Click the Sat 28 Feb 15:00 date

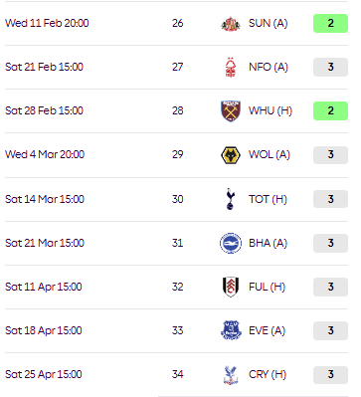pyautogui.click(x=44, y=110)
